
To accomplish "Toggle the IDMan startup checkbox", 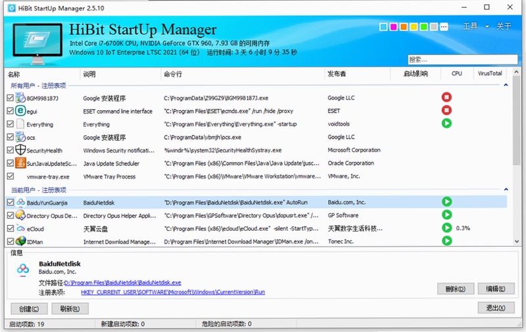I will 10,241.
